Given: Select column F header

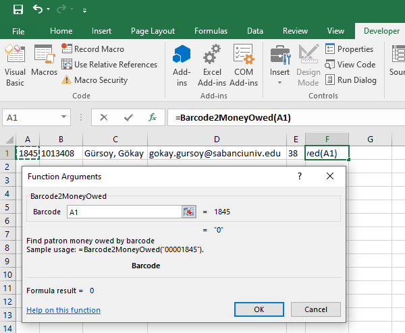Looking at the screenshot, I should [327, 140].
